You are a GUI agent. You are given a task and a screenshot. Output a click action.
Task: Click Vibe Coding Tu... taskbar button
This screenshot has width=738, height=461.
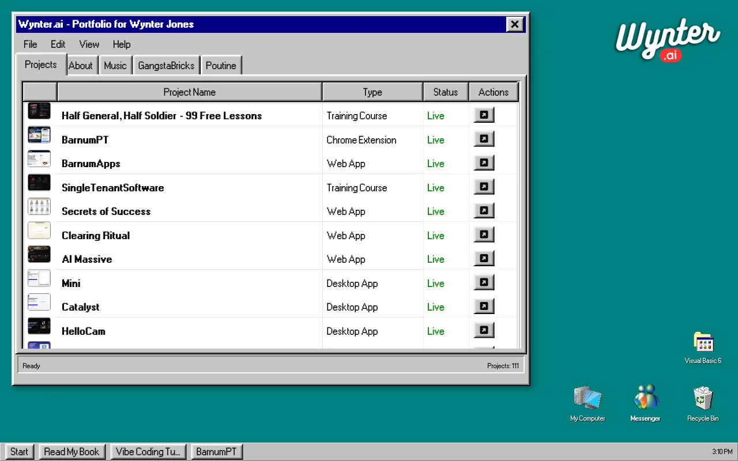pos(148,452)
